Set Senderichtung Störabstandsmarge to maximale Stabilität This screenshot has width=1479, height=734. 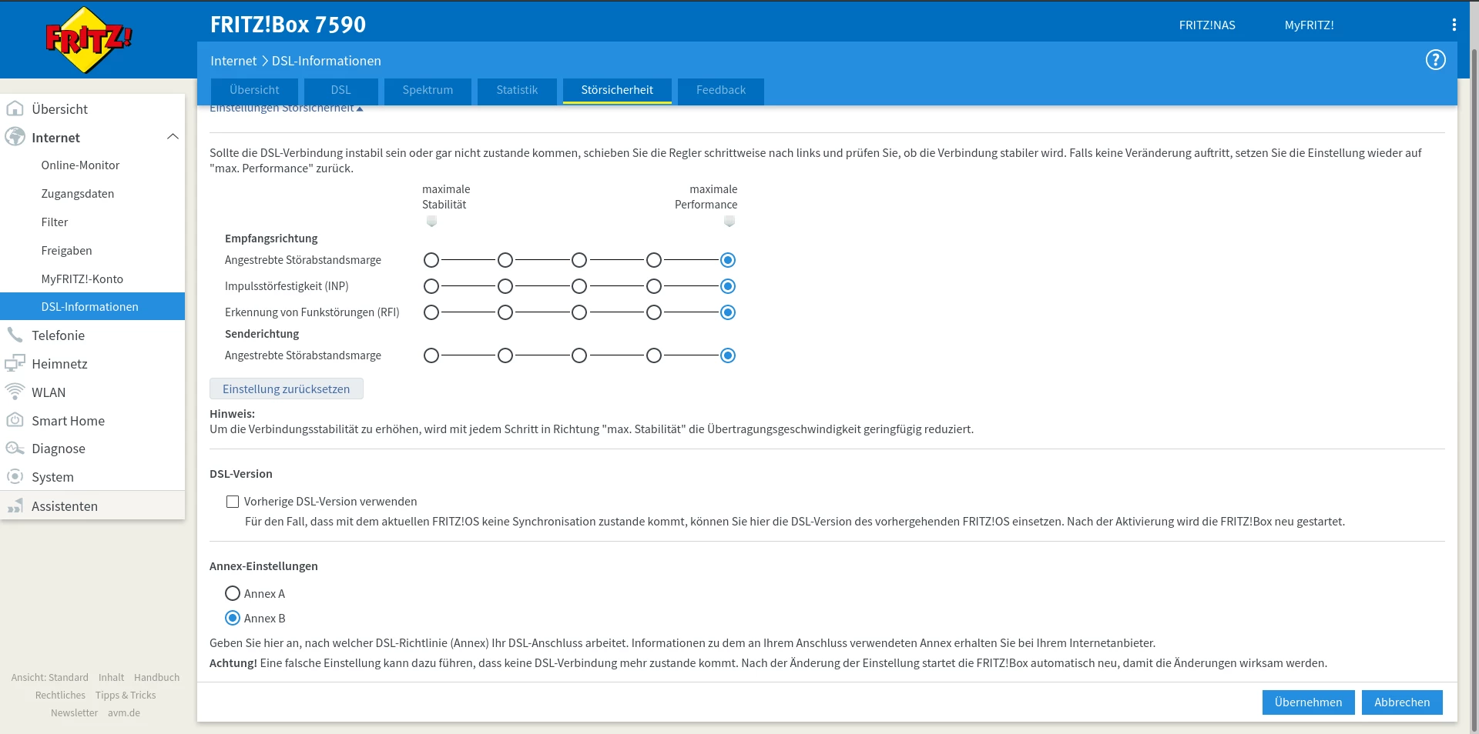click(x=431, y=355)
